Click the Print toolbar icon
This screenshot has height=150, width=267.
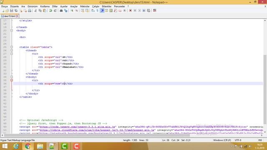pos(30,10)
